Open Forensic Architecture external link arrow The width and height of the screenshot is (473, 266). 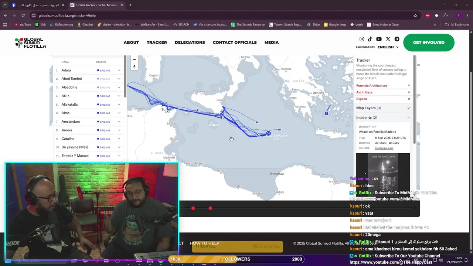pyautogui.click(x=409, y=86)
